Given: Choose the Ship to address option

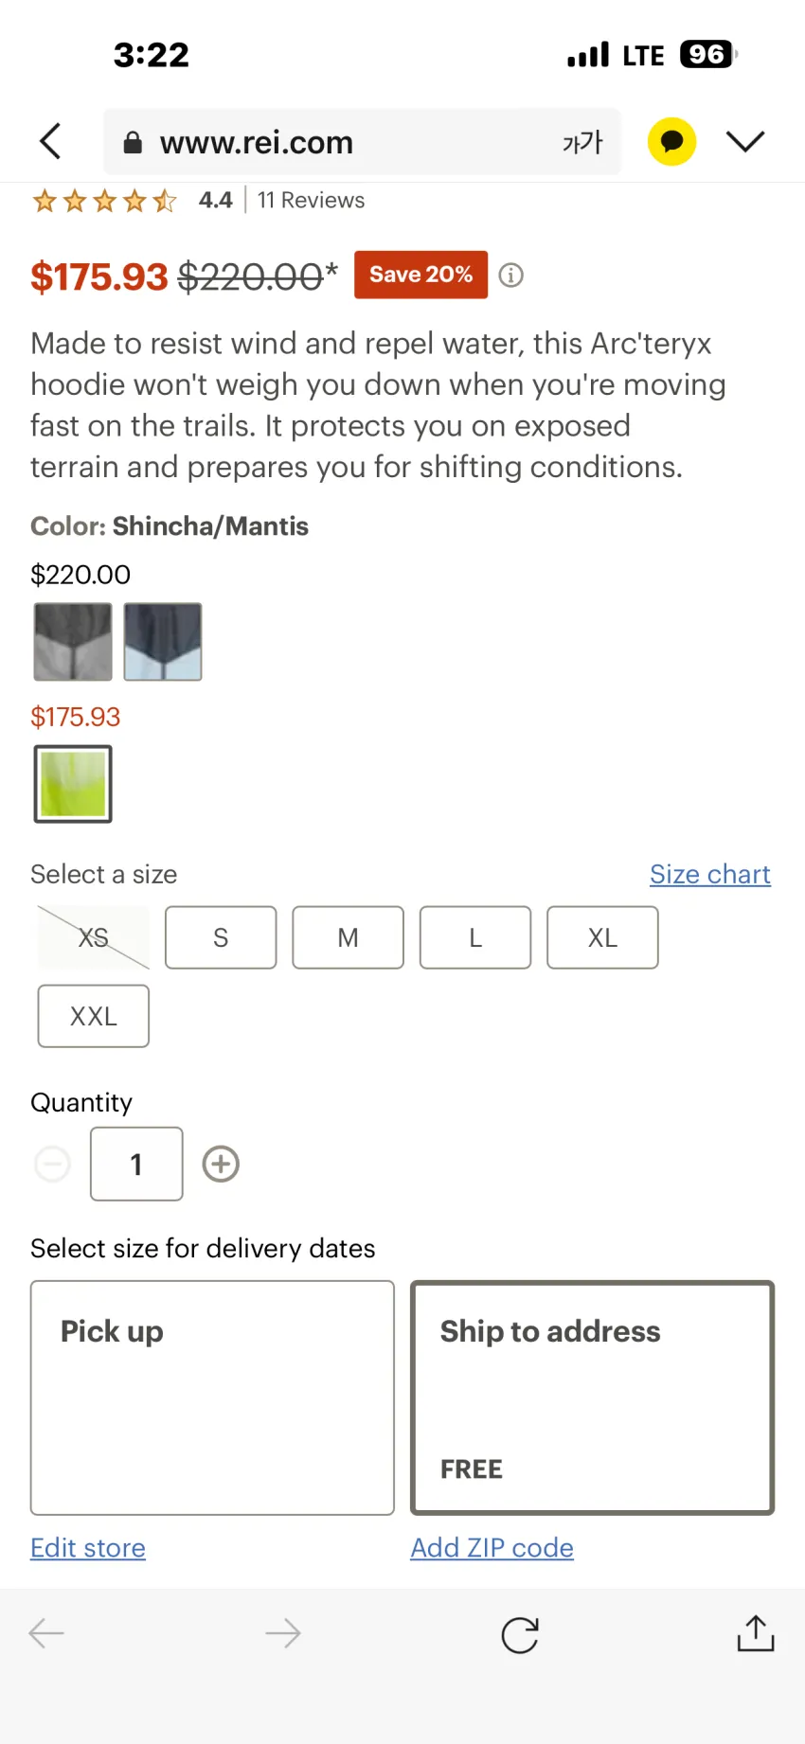Looking at the screenshot, I should coord(592,1397).
